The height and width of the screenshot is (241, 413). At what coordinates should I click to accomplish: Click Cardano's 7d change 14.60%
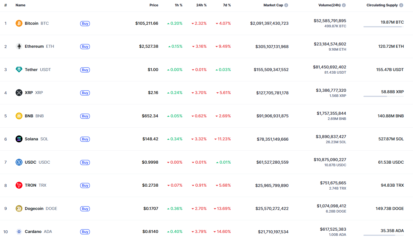222,232
